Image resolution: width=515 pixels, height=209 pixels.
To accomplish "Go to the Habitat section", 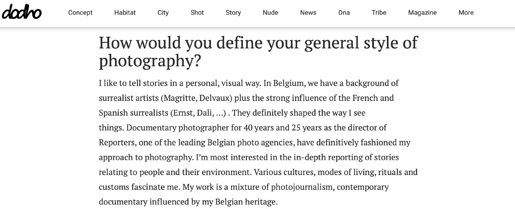I will [125, 13].
